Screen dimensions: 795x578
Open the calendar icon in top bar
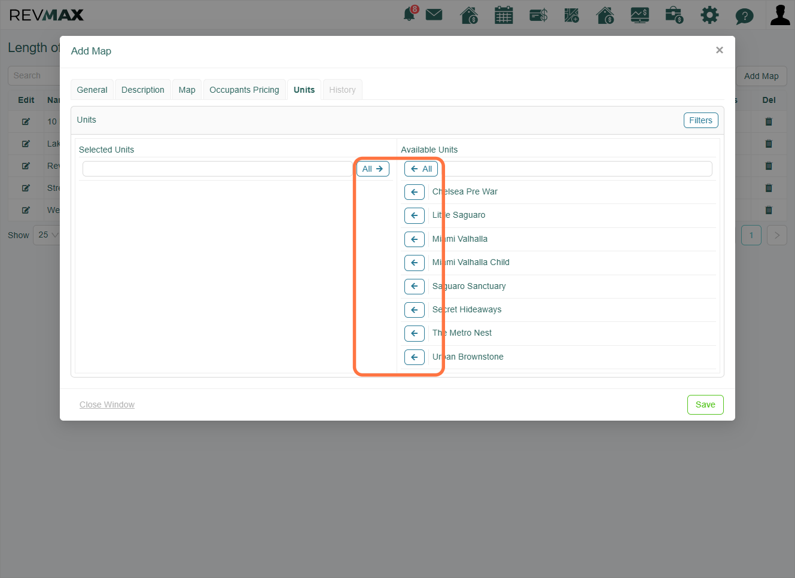tap(504, 15)
